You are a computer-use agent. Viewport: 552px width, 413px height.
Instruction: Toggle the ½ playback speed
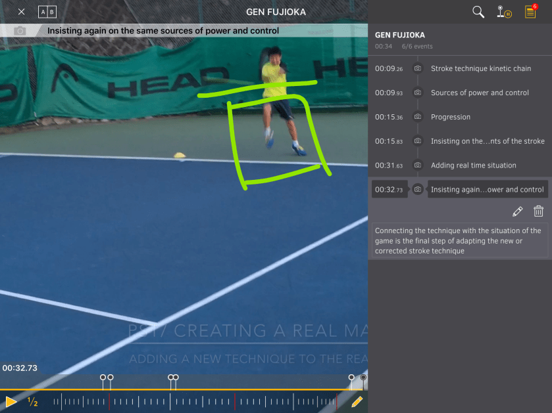32,402
